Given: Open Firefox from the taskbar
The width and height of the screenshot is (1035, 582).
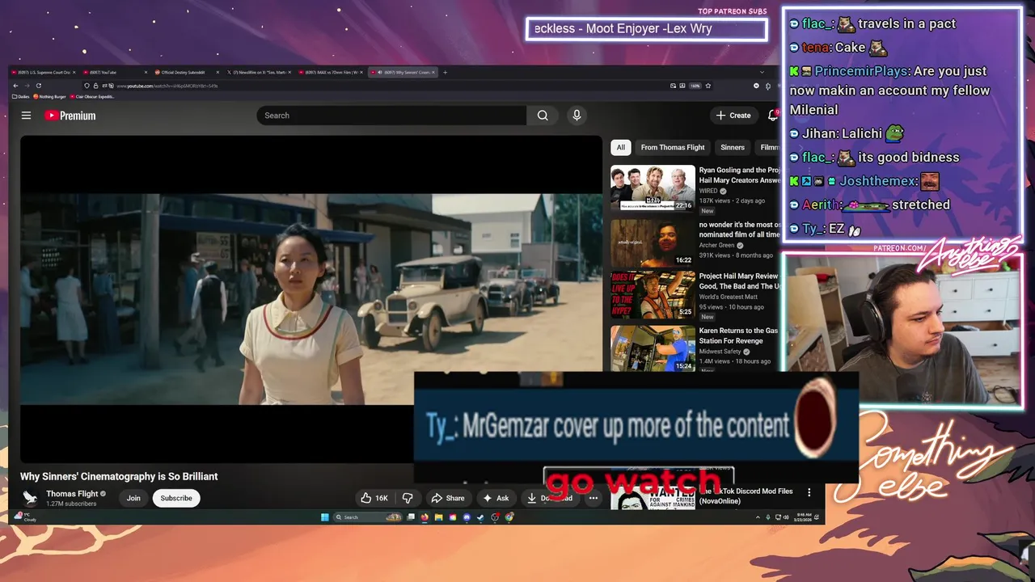Looking at the screenshot, I should (x=425, y=517).
